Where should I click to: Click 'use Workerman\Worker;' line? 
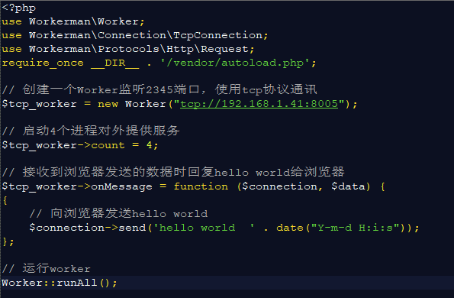coord(73,21)
